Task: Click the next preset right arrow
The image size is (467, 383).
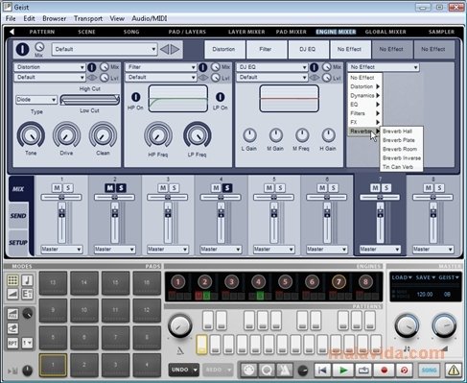Action: tap(175, 49)
